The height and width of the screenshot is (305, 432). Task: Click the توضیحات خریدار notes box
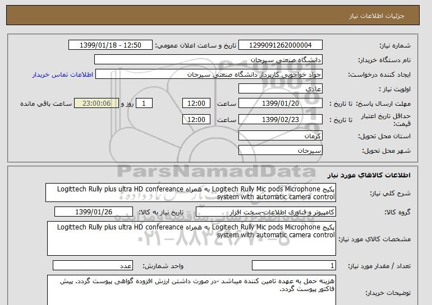pyautogui.click(x=191, y=290)
